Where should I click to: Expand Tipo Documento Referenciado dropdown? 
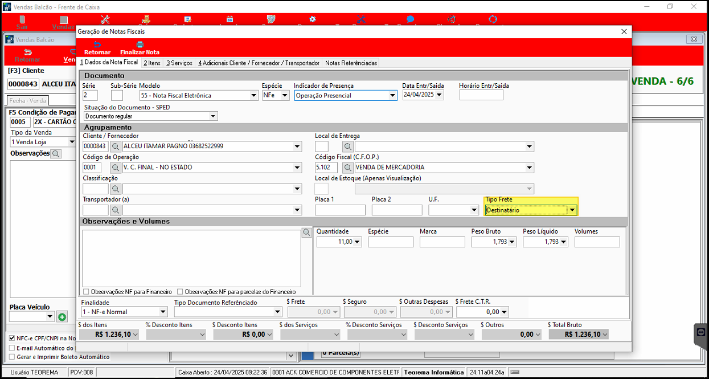(x=278, y=312)
